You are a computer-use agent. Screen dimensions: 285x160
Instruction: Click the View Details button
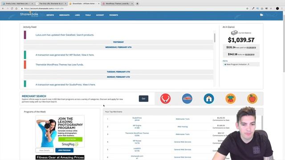(45, 150)
